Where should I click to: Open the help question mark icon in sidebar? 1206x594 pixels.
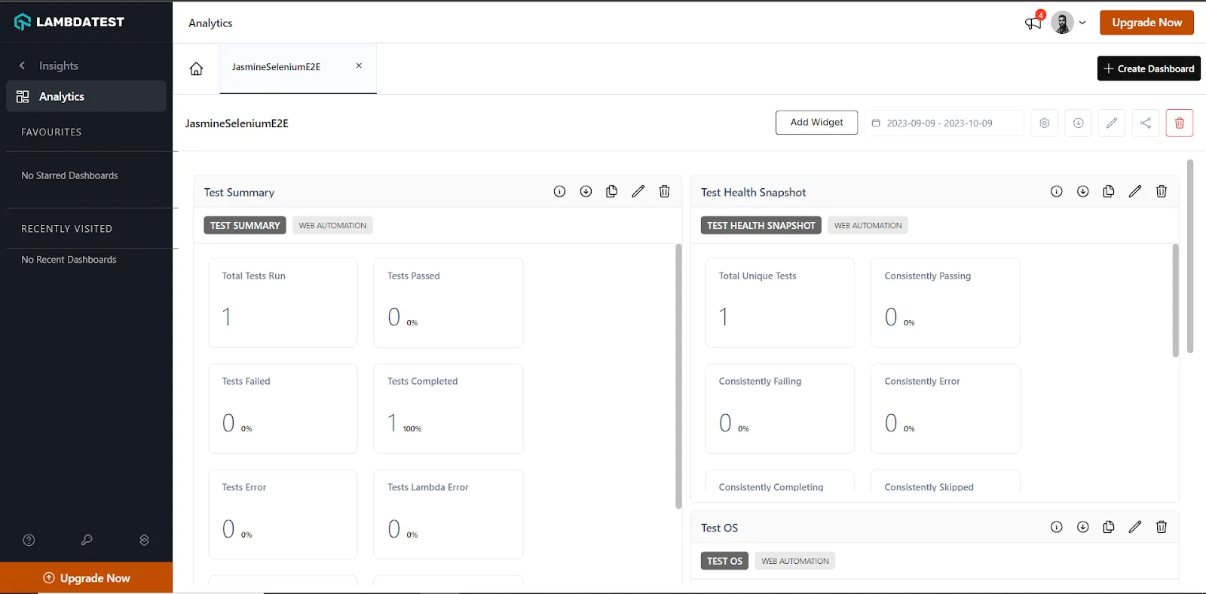point(29,540)
